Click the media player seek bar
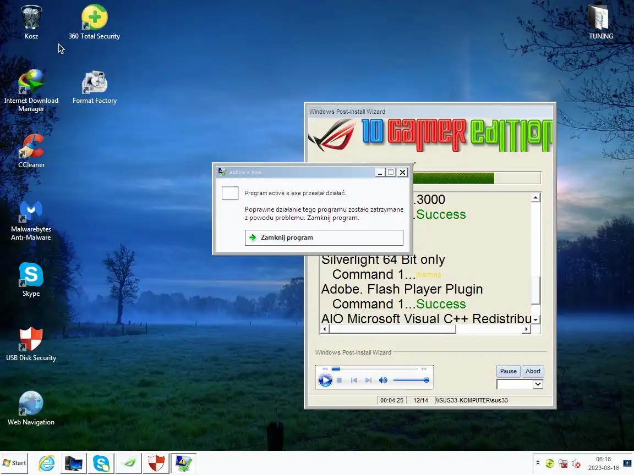 [x=374, y=369]
